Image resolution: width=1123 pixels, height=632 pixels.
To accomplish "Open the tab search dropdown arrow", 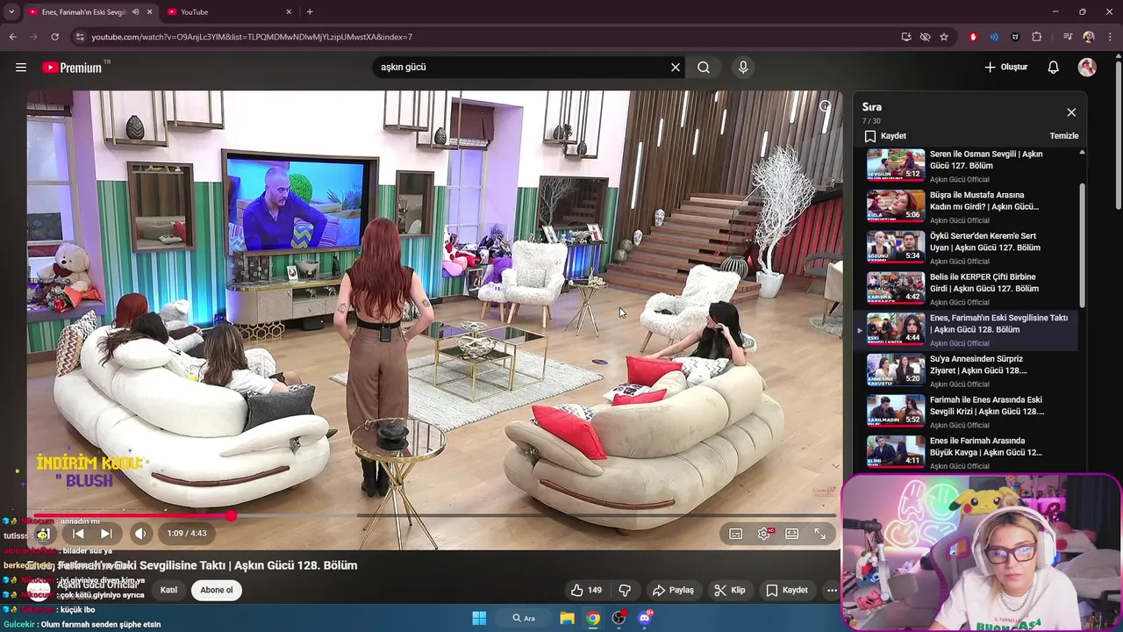I will pos(11,11).
